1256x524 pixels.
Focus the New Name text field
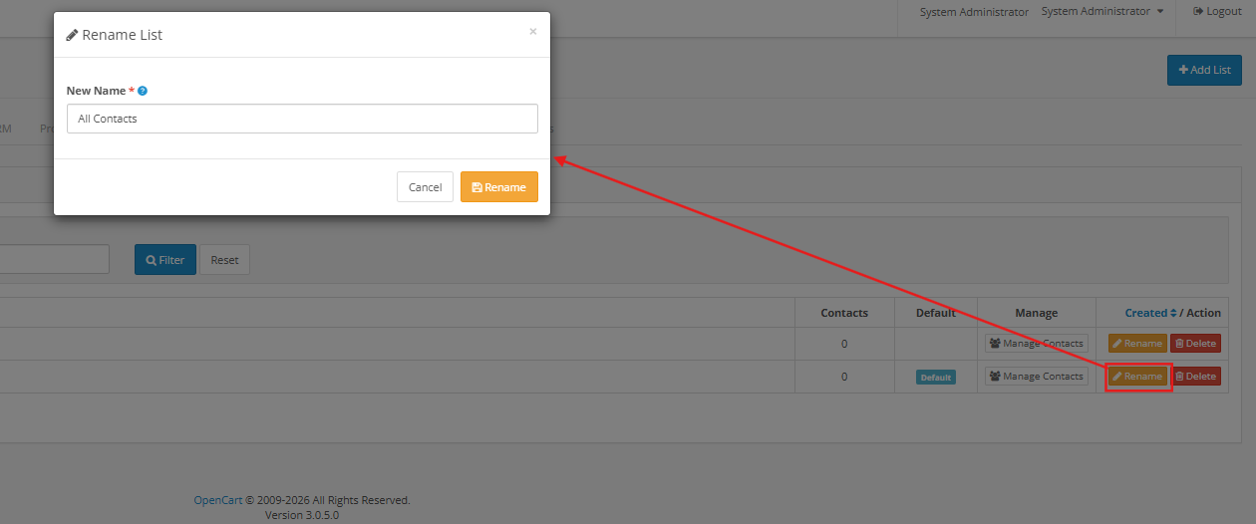[x=302, y=119]
